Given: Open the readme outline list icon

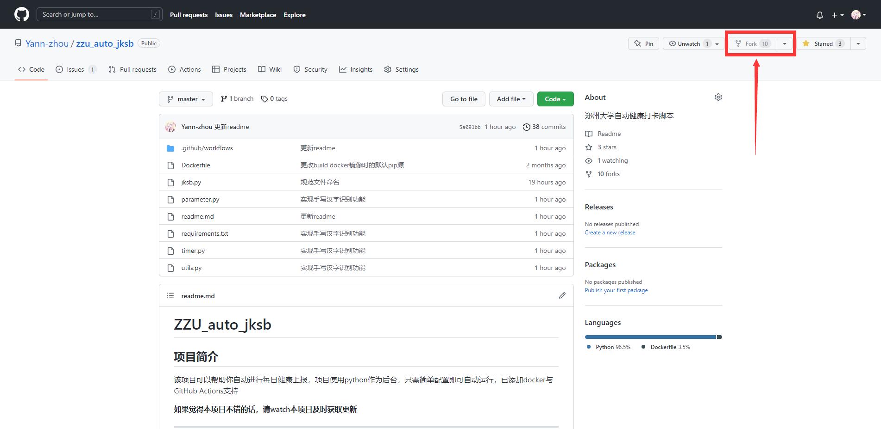Looking at the screenshot, I should pyautogui.click(x=170, y=295).
